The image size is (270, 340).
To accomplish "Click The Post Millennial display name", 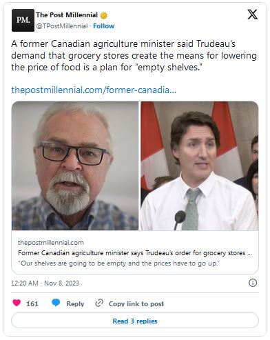I will [67, 15].
